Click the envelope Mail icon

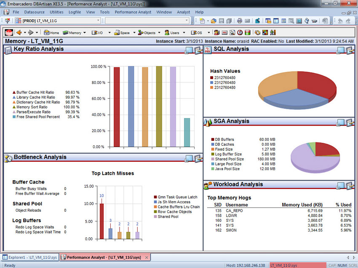click(x=247, y=21)
